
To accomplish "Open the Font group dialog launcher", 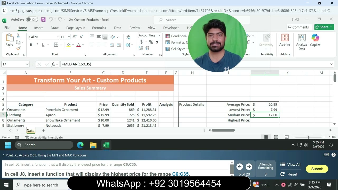I will (85, 55).
